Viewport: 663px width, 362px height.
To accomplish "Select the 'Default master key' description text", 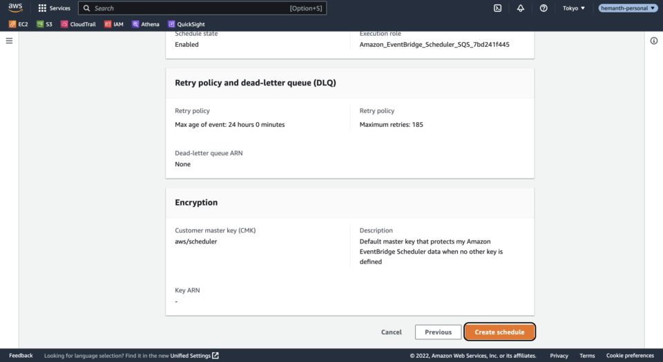I will pyautogui.click(x=431, y=252).
